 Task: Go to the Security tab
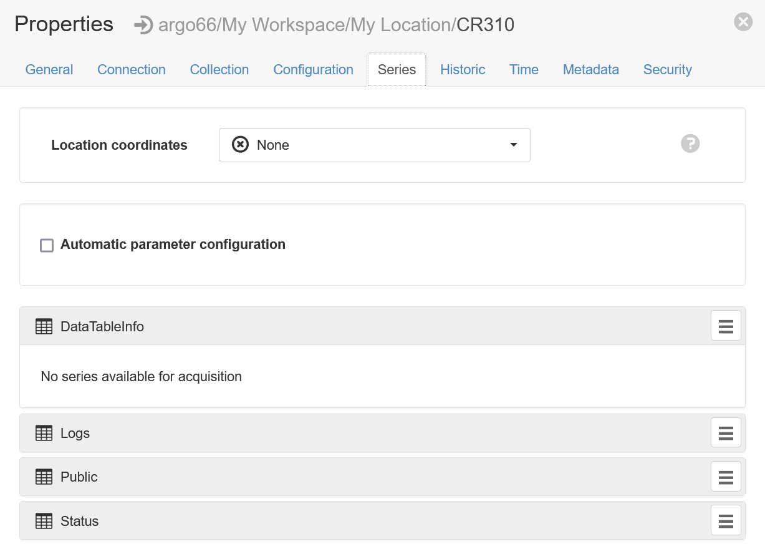[x=668, y=69]
